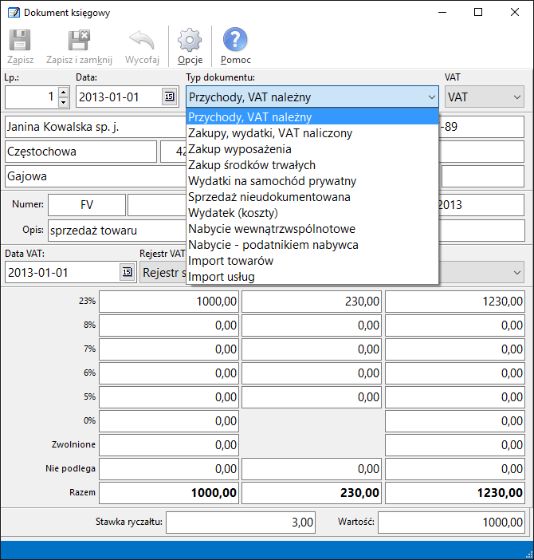Click the 23% net amount field
The image size is (534, 560).
click(168, 301)
